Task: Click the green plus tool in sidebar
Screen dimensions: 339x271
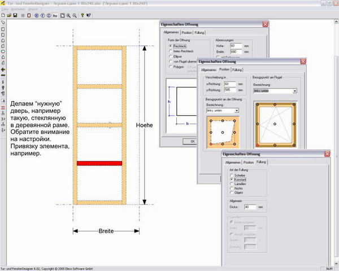Action: pos(3,70)
